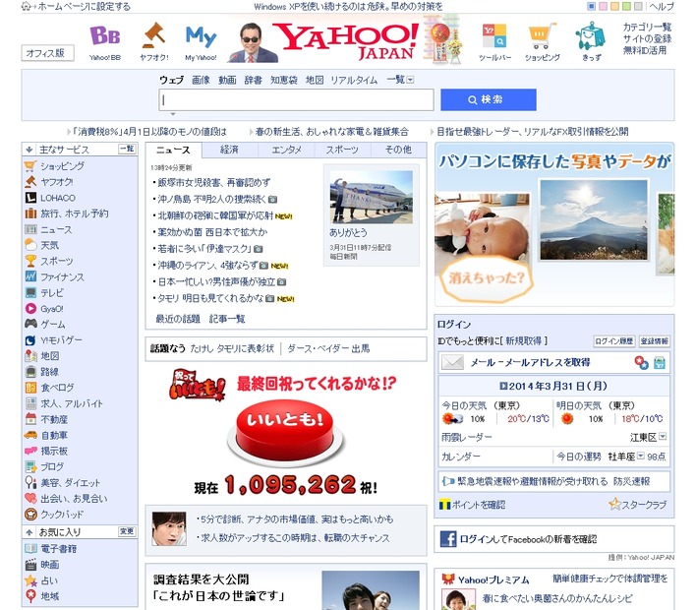Open headline 飯塚市女児殺害、再審認めず
Viewport: 696px width, 610px height.
(x=214, y=182)
